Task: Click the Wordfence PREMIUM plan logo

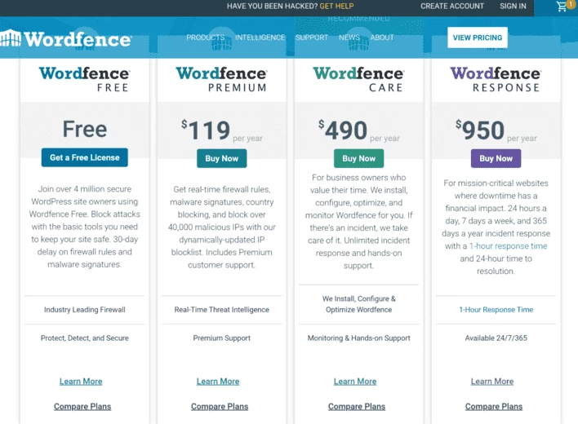Action: pos(221,79)
